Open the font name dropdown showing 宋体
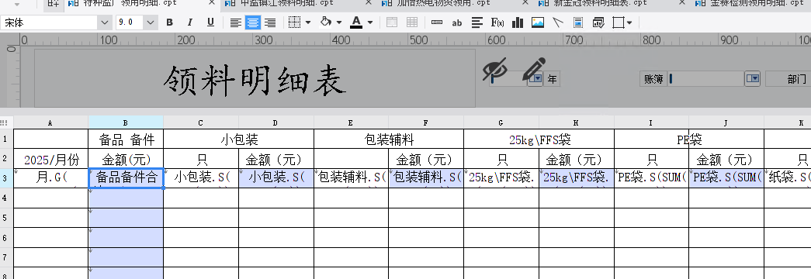The height and width of the screenshot is (279, 811). (106, 22)
